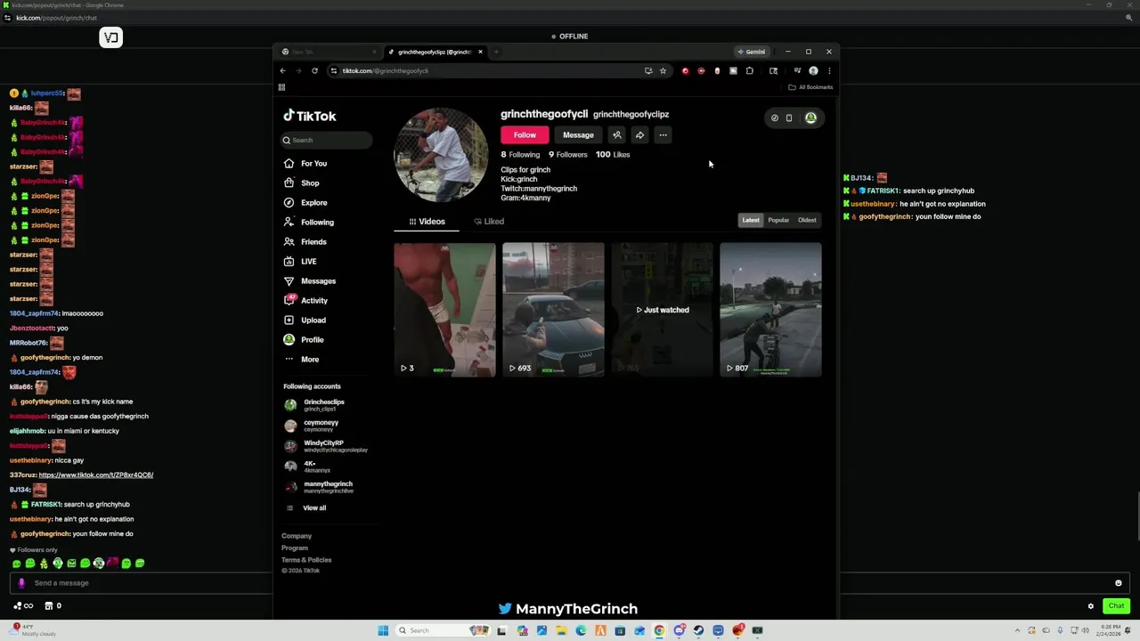Sort videos by Latest
Screen dimensions: 1140x641
point(751,220)
